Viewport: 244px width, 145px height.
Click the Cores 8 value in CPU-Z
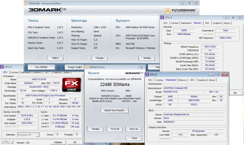(x=57, y=135)
